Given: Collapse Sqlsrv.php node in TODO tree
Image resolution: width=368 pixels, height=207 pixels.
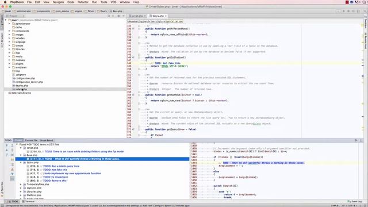Looking at the screenshot, I should coord(21,162).
